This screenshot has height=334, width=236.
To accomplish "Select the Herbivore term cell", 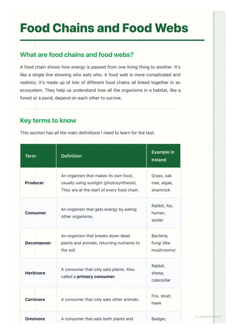I will point(35,273).
